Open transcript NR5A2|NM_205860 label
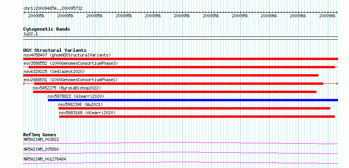This screenshot has width=349, height=168. click(41, 149)
